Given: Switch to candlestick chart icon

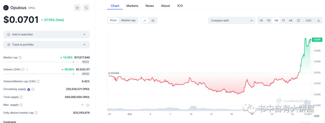Looking at the screenshot, I should click(x=153, y=20).
